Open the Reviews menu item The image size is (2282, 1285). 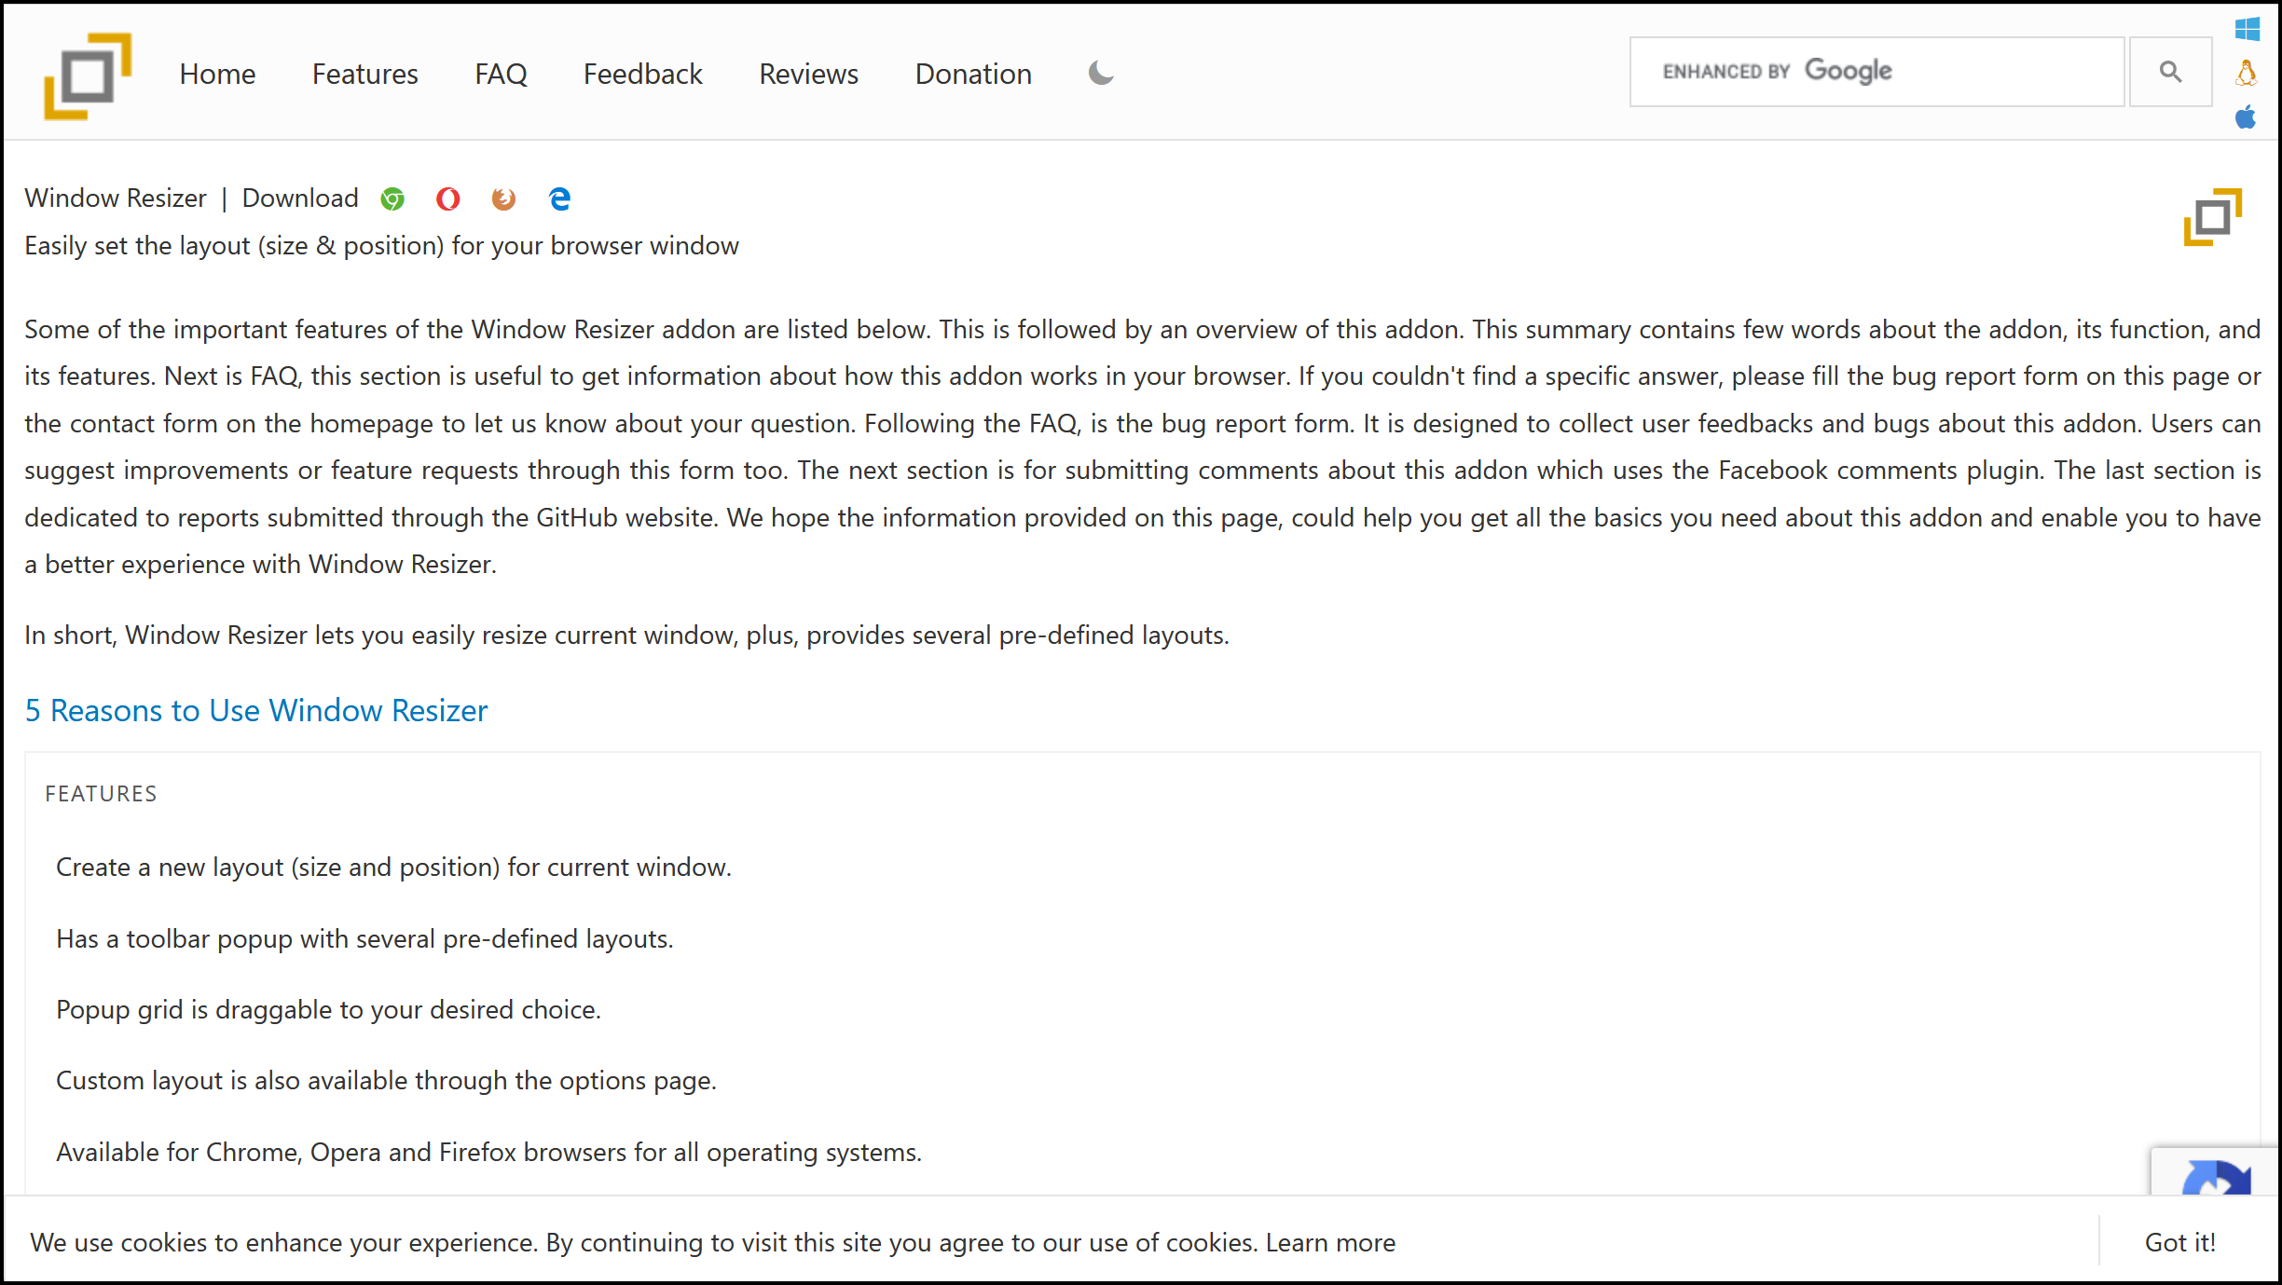coord(808,74)
